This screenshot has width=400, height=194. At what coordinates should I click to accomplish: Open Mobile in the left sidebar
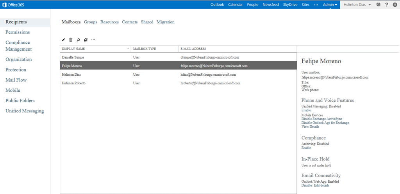tap(13, 90)
